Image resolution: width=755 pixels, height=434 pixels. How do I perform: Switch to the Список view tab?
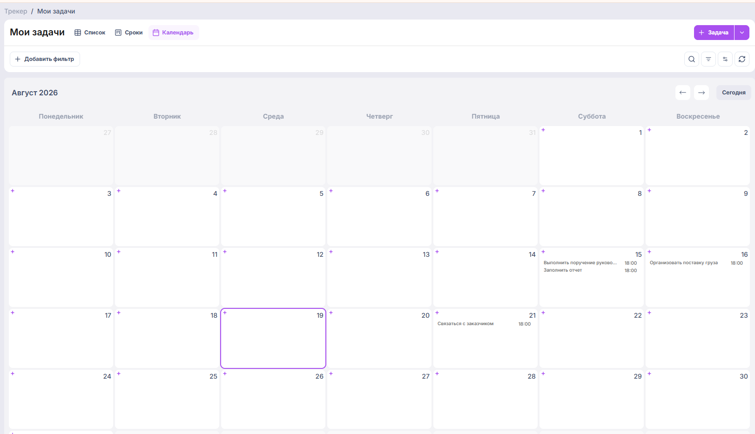pos(90,33)
